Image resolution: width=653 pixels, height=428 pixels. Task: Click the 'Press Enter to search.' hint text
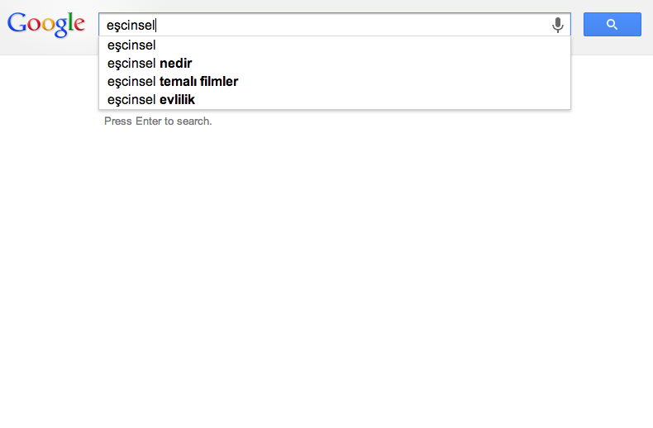(x=158, y=121)
